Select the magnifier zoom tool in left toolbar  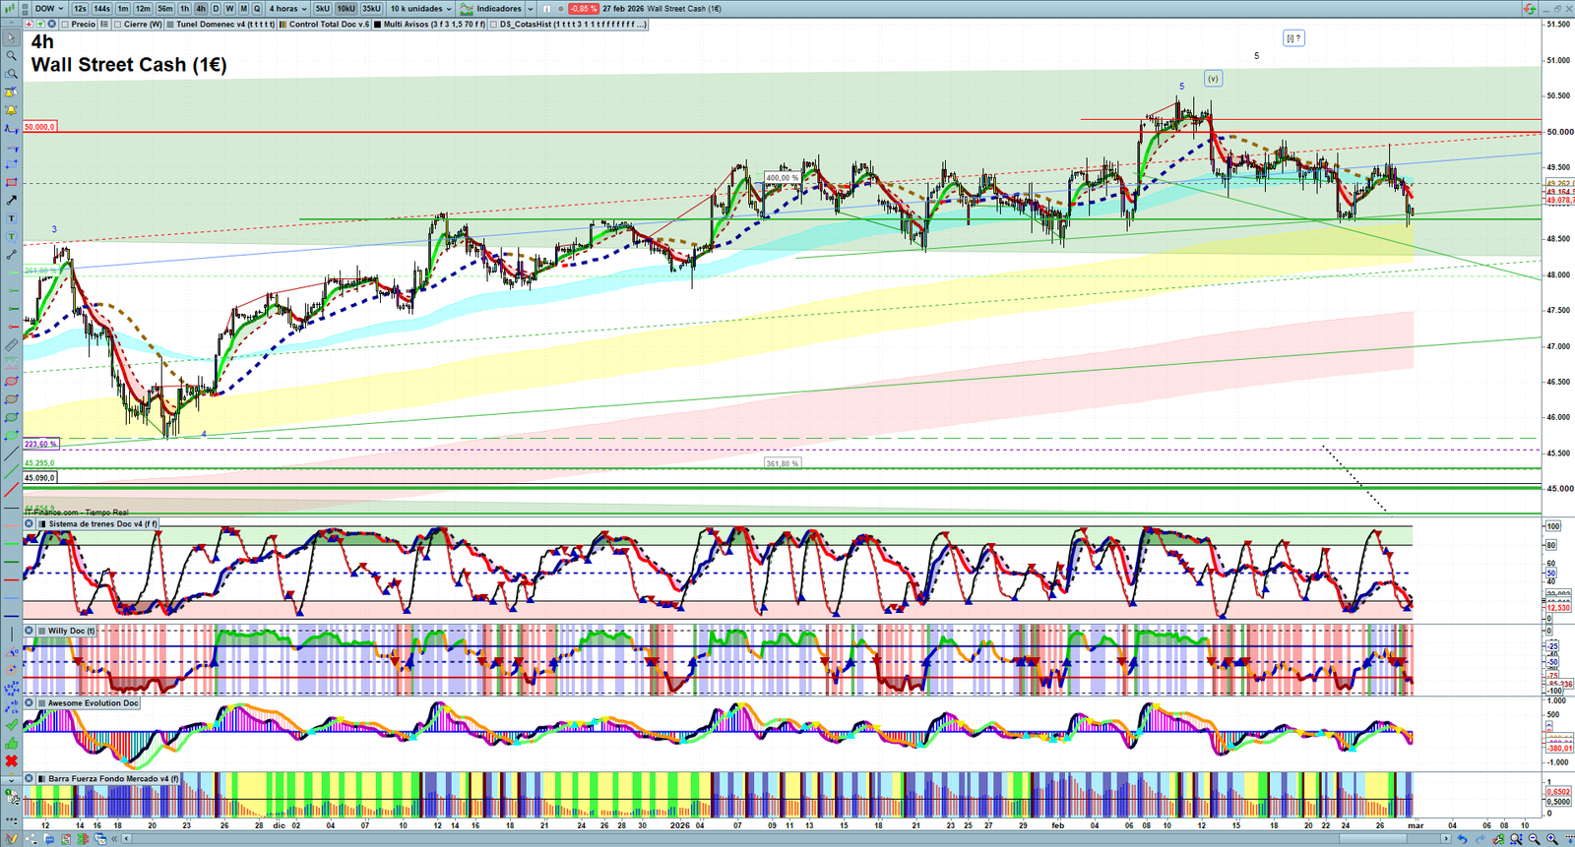(x=11, y=56)
